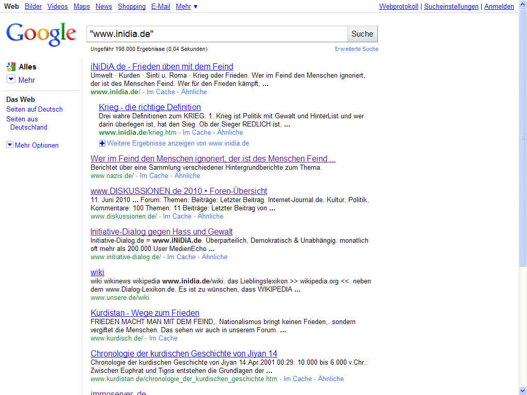Open result www.DISKUSSIONEN.de 2010 Foren-Übersicht

point(179,191)
